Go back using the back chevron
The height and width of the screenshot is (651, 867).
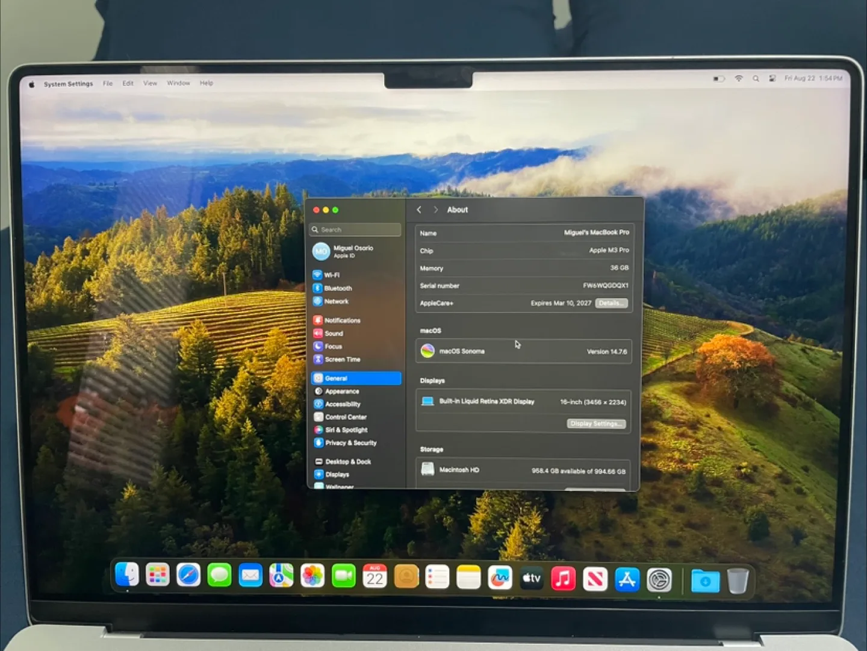[419, 210]
